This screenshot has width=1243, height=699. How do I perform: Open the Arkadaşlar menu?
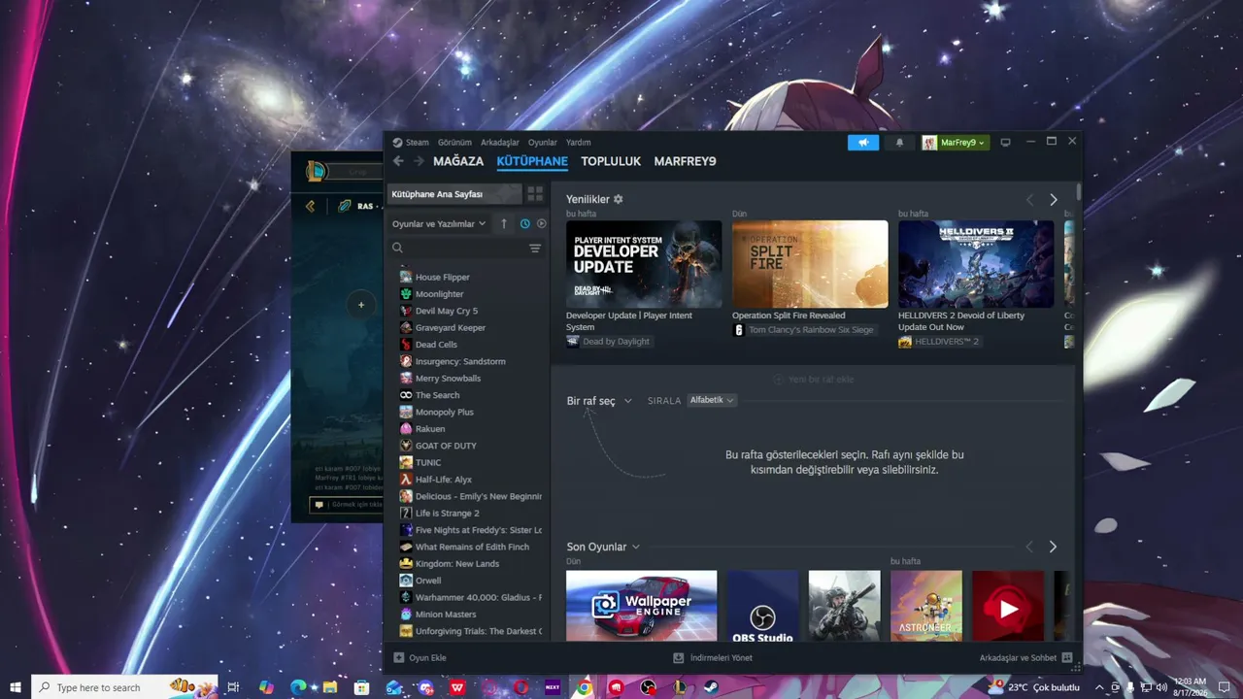tap(500, 143)
